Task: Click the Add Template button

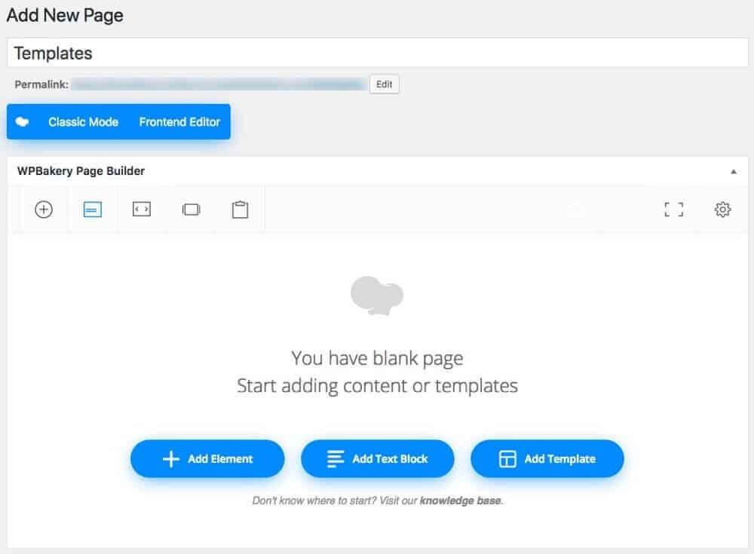Action: coord(547,459)
